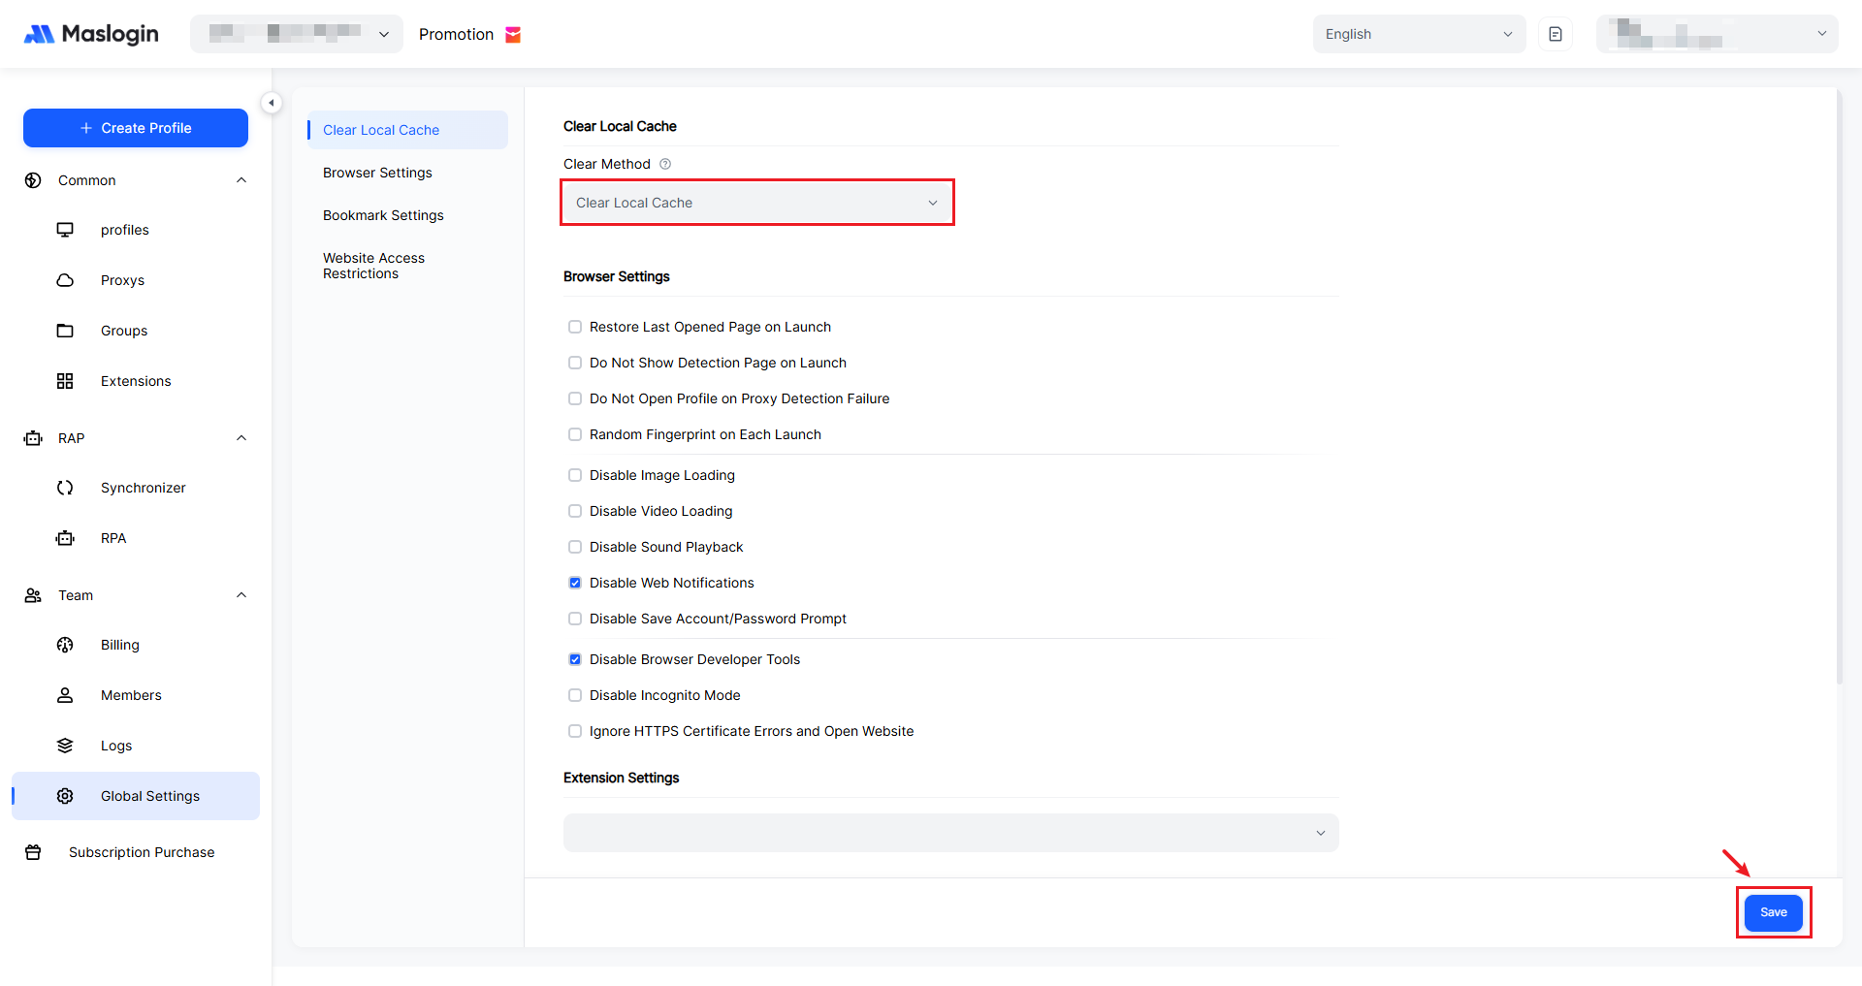Click the Maslogin logo icon
The height and width of the screenshot is (986, 1862).
pos(39,34)
